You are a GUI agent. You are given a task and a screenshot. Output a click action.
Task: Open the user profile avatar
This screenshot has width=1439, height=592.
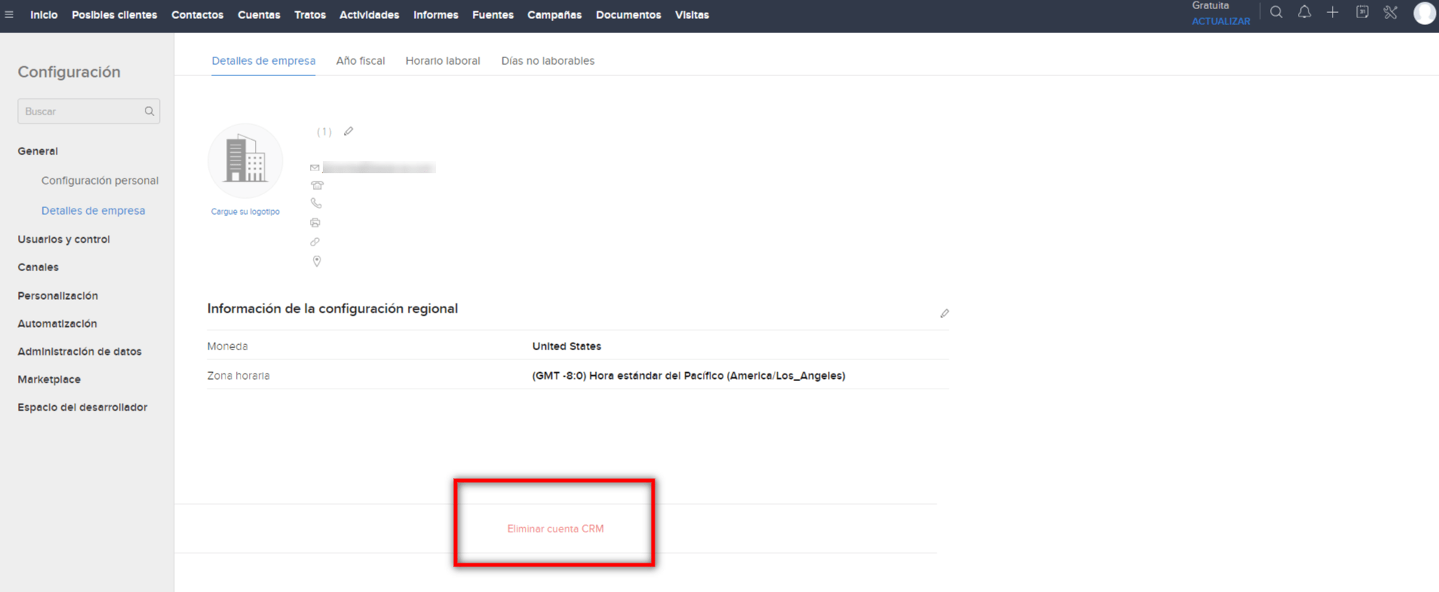click(1424, 13)
